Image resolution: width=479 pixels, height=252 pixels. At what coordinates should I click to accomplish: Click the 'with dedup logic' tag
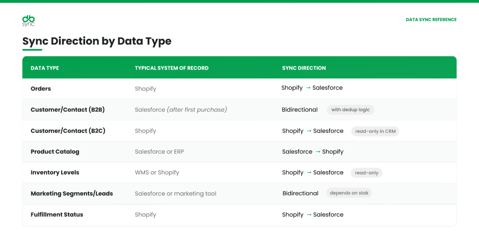[x=350, y=110]
